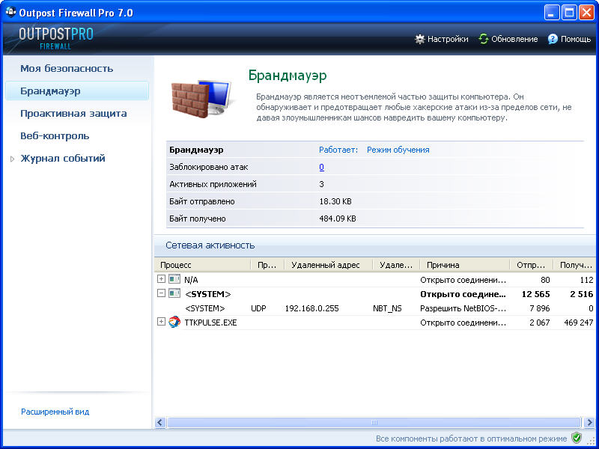The width and height of the screenshot is (599, 449).
Task: Click the Отпр... sent column header
Action: (531, 265)
